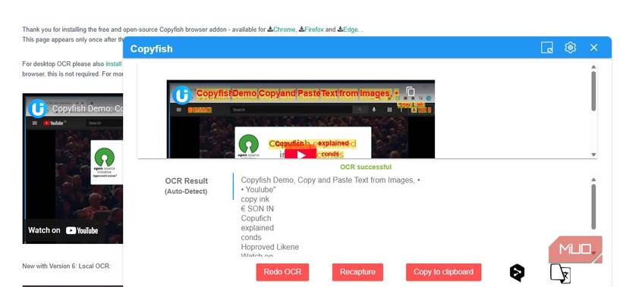Click the 'Copufich' line in OCR result
The height and width of the screenshot is (287, 626).
[256, 218]
